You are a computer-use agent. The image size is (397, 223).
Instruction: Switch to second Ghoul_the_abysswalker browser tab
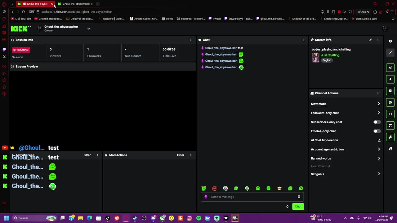click(x=76, y=4)
